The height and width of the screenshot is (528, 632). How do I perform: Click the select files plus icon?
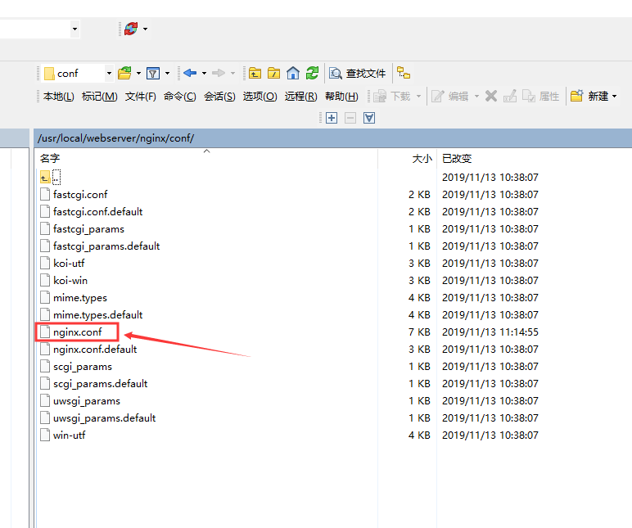pyautogui.click(x=332, y=118)
